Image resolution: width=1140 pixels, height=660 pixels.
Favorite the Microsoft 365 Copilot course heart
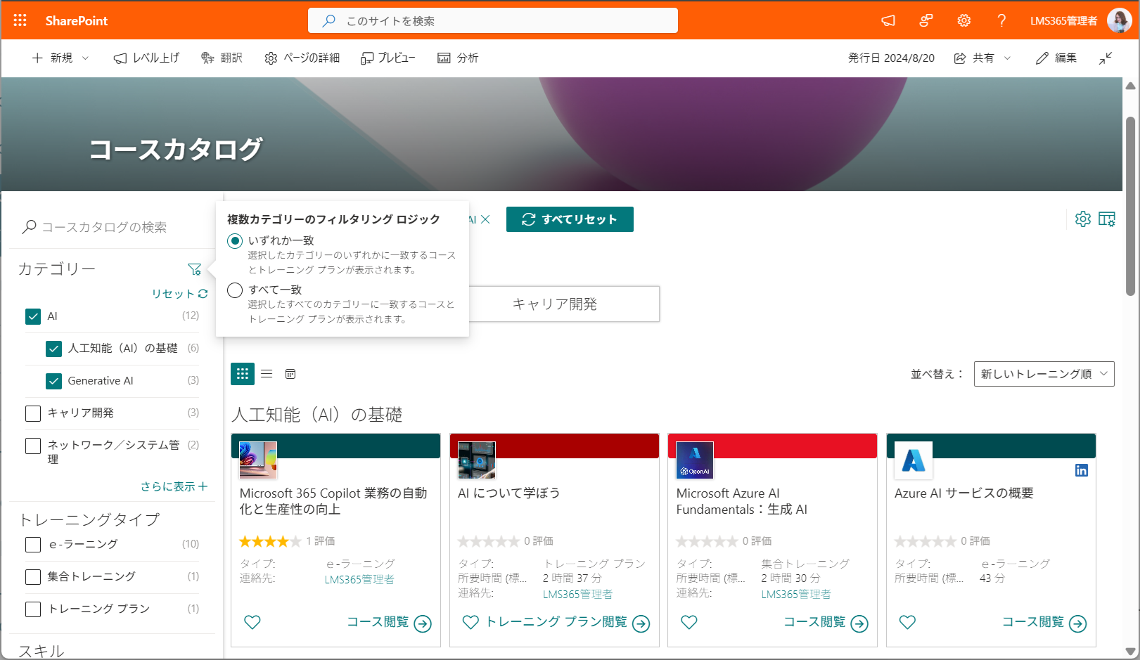click(x=252, y=622)
